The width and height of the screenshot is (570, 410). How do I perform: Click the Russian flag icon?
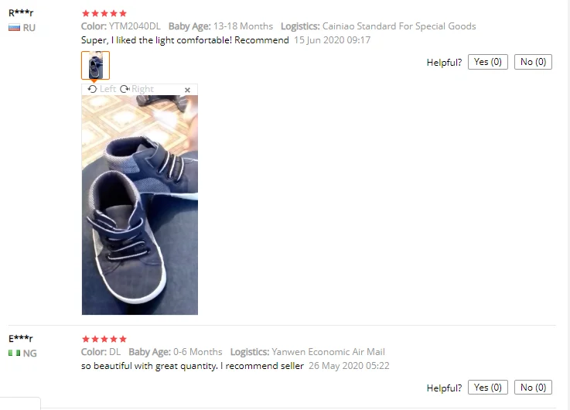pos(14,28)
